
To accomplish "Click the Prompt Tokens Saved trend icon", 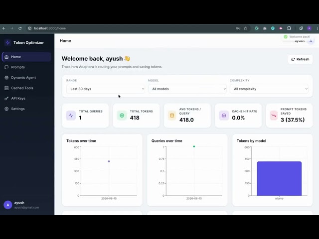I will (274, 116).
